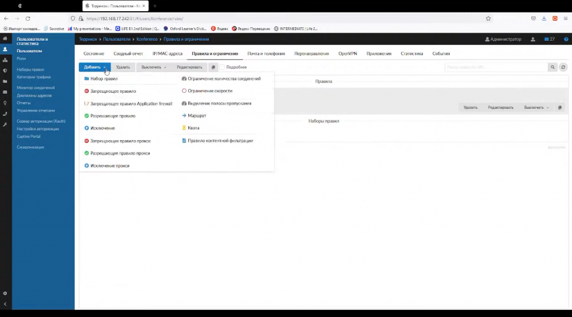Open the network topology sidebar icon
The width and height of the screenshot is (572, 317).
tap(5, 60)
